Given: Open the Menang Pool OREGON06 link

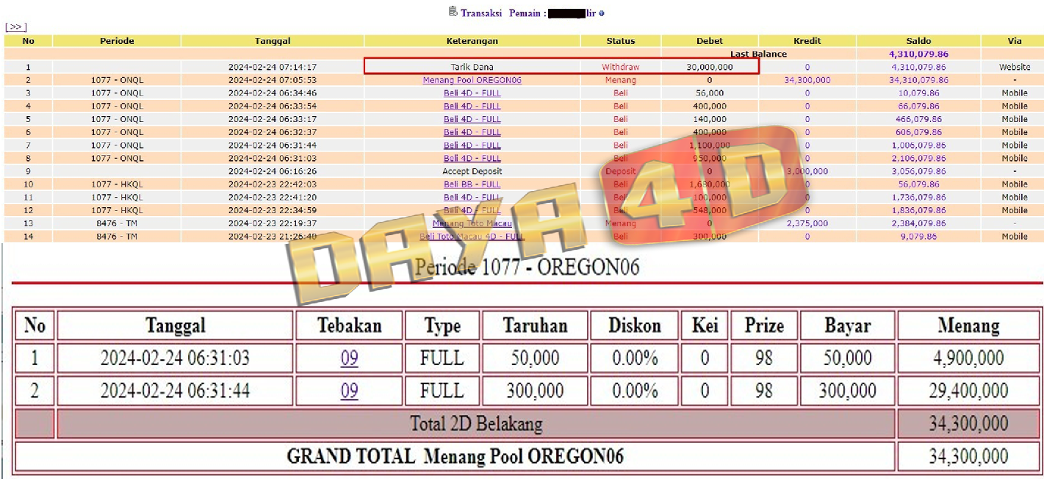Looking at the screenshot, I should [472, 80].
